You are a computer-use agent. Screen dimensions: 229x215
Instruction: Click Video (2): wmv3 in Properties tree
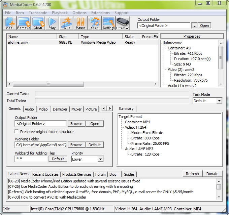[x=181, y=70]
